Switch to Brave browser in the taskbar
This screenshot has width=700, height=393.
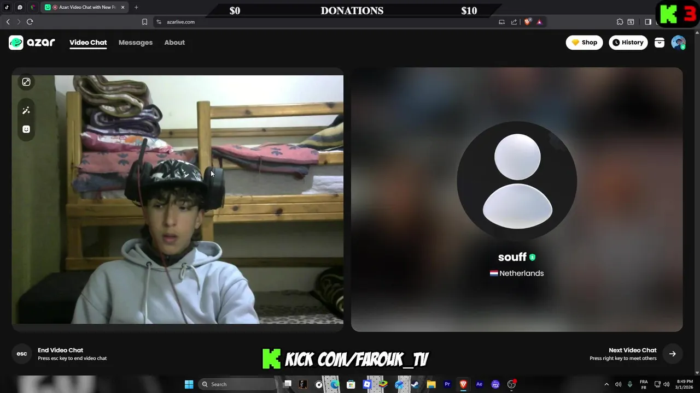click(x=463, y=384)
